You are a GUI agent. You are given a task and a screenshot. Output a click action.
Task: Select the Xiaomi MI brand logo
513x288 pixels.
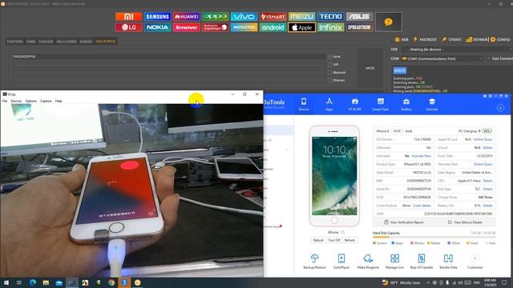coord(128,16)
